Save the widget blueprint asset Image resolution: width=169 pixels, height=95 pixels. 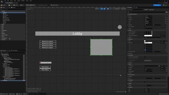[10, 5]
